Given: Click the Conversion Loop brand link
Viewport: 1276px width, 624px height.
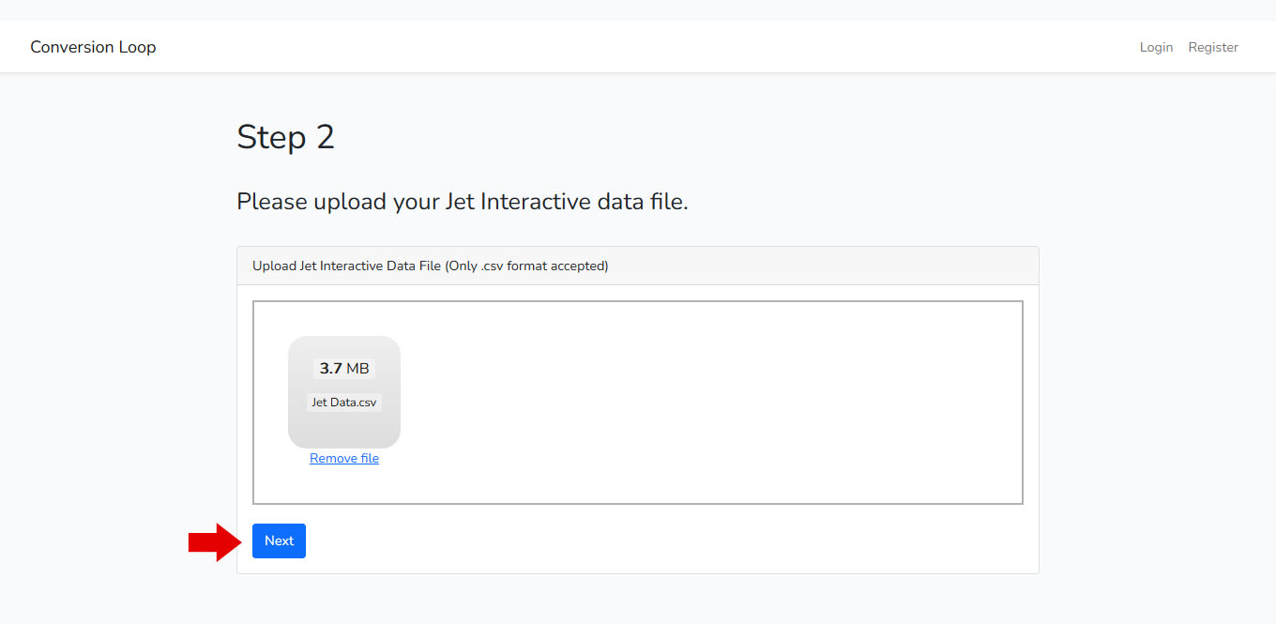Looking at the screenshot, I should point(93,47).
